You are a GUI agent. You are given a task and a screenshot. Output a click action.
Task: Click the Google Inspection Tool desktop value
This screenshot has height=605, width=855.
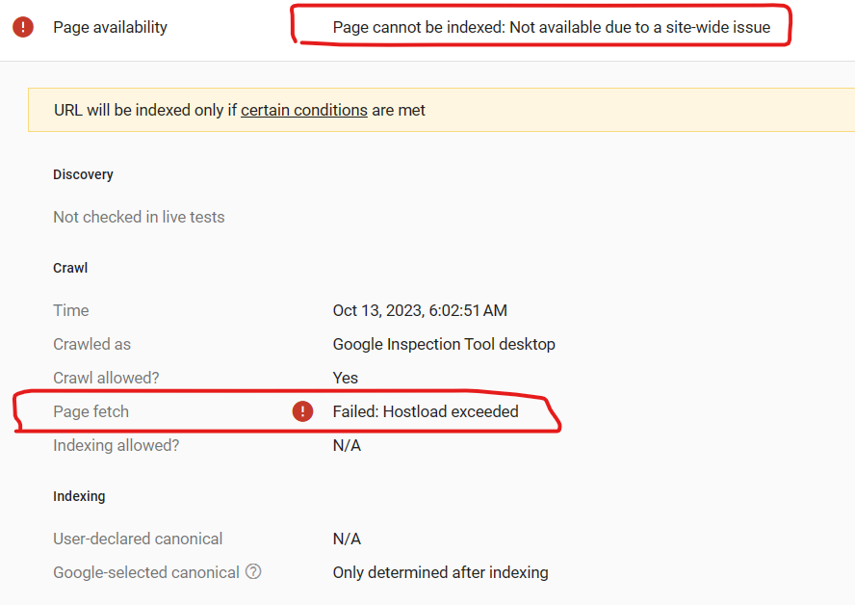tap(444, 344)
